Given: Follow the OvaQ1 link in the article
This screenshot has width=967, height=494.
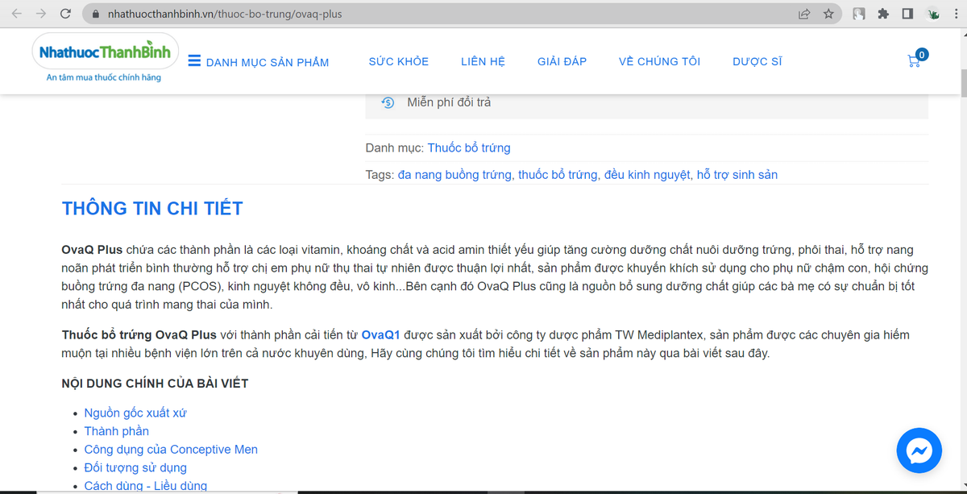Looking at the screenshot, I should pos(378,334).
